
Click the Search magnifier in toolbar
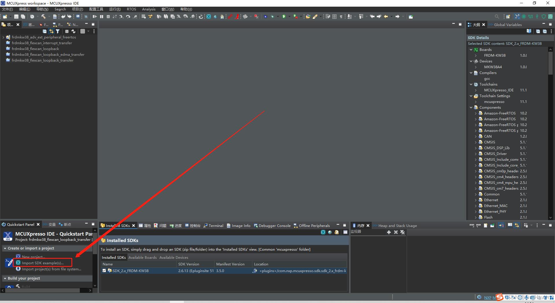coord(497,16)
